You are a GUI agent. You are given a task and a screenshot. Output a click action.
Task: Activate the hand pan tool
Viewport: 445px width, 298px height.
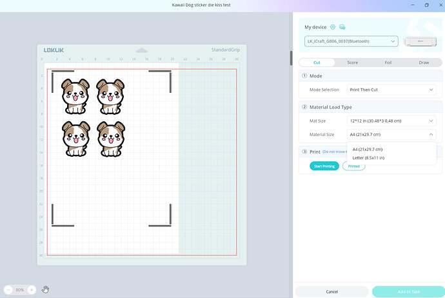point(46,290)
